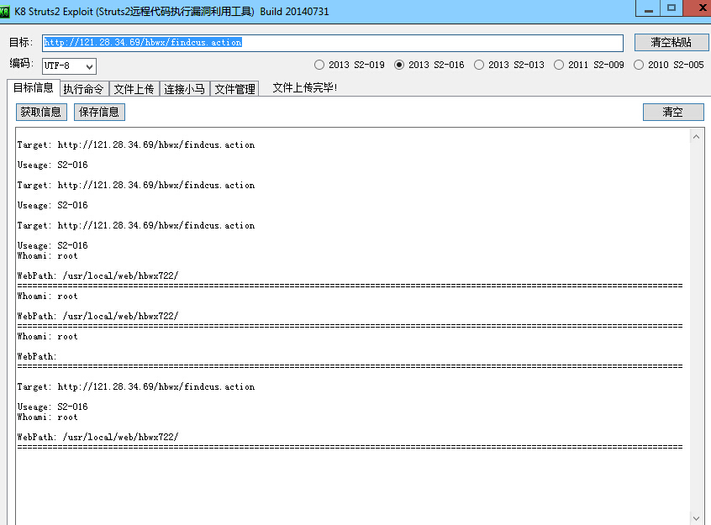
Task: Click the first 'WebPath: /usr/local/web/hbwx722/' line
Action: [x=98, y=276]
